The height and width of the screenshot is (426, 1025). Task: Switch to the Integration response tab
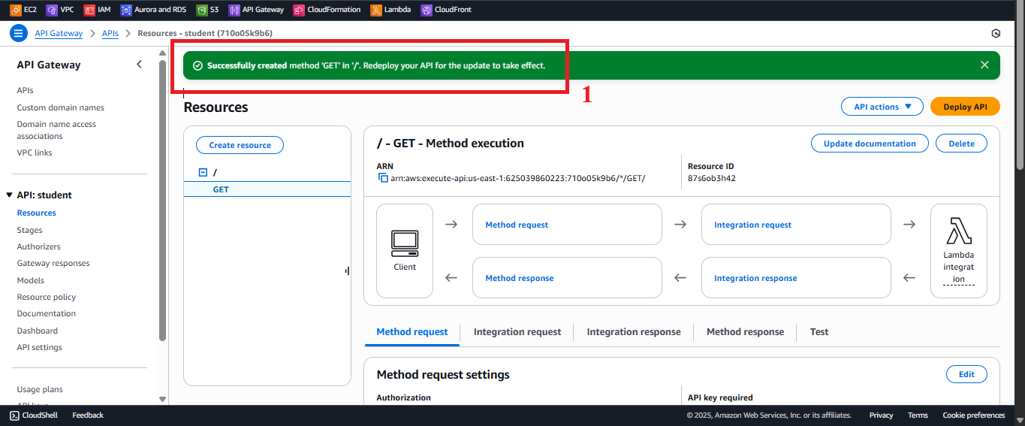coord(634,331)
